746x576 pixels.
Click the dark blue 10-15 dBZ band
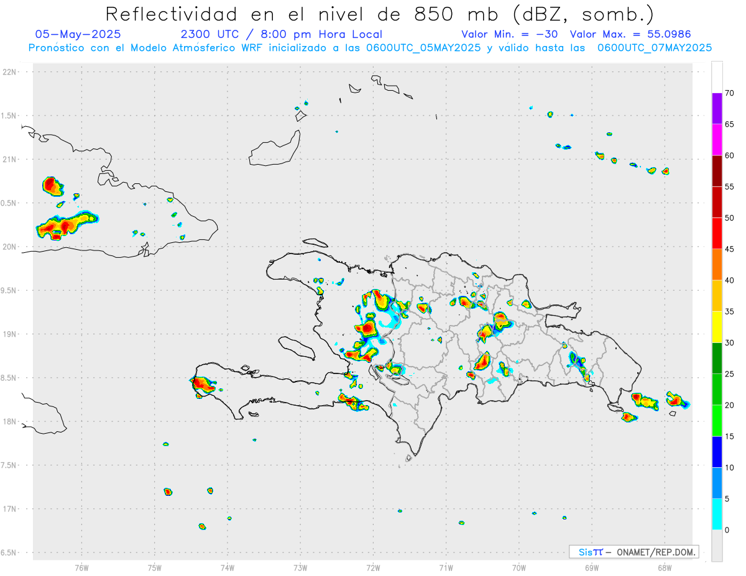tap(717, 452)
